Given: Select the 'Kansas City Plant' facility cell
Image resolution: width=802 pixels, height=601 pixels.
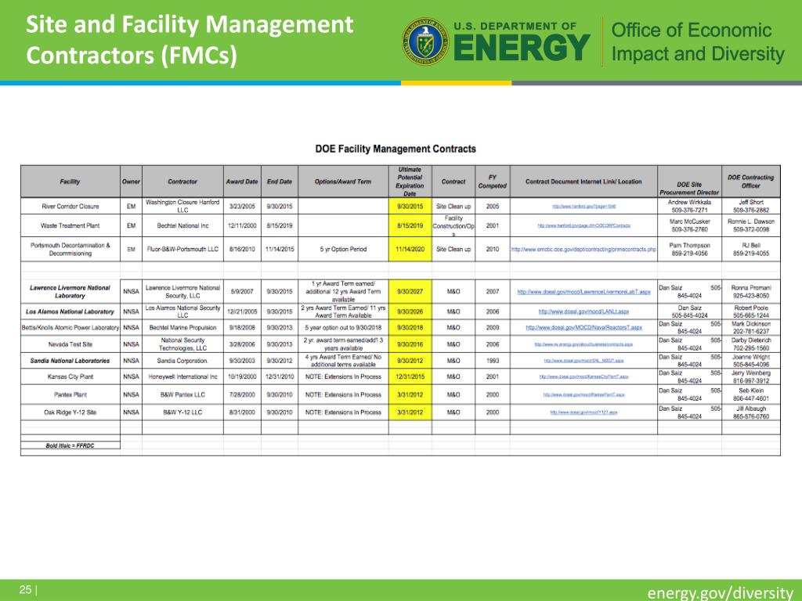Looking at the screenshot, I should (x=70, y=376).
